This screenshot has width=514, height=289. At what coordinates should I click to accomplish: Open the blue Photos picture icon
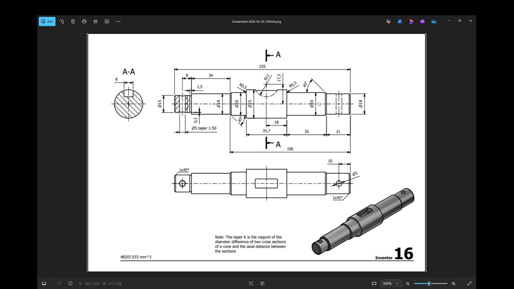click(x=400, y=21)
